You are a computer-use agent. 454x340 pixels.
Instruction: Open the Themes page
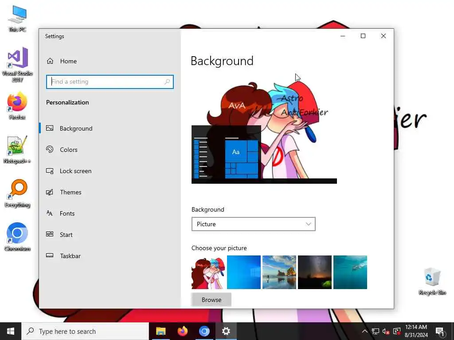tap(110, 192)
